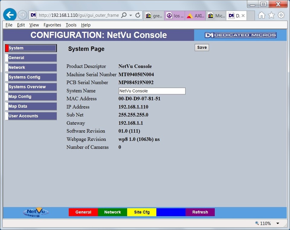
Task: Select Site Cfg in the yellow footer button
Action: [142, 212]
